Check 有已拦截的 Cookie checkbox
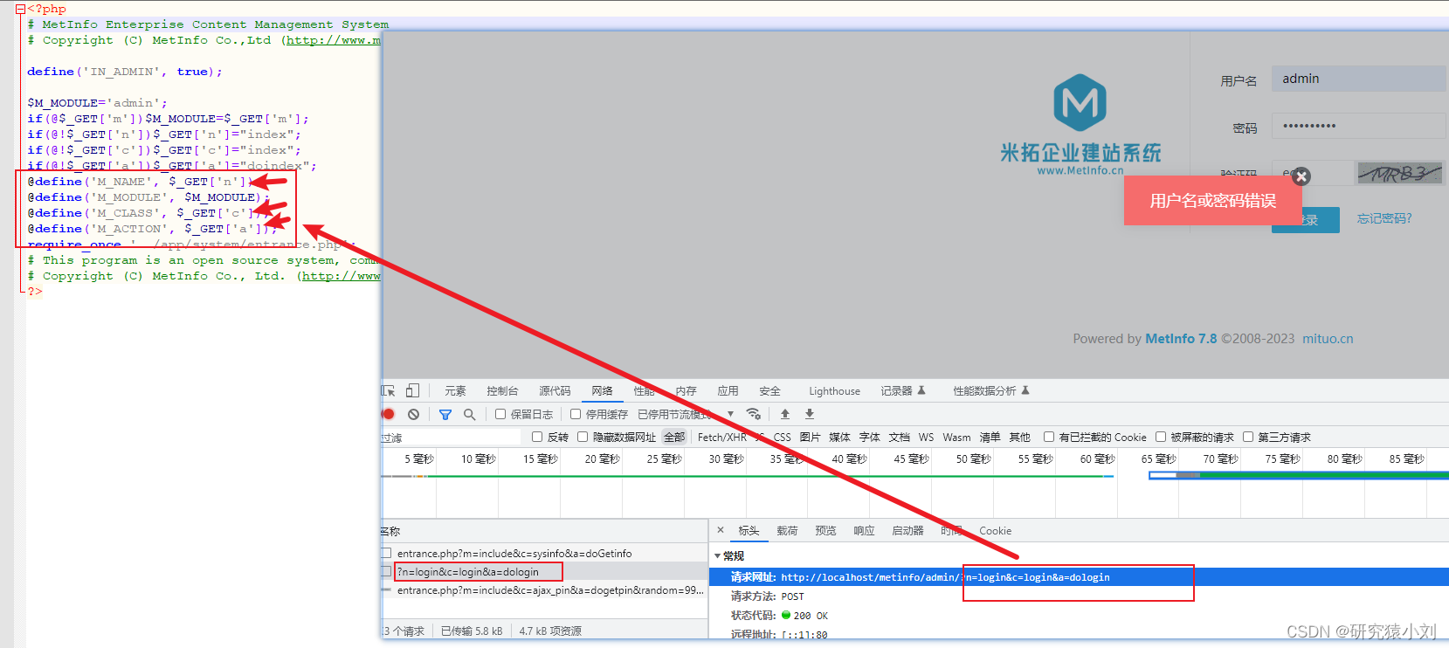1449x648 pixels. tap(1049, 437)
